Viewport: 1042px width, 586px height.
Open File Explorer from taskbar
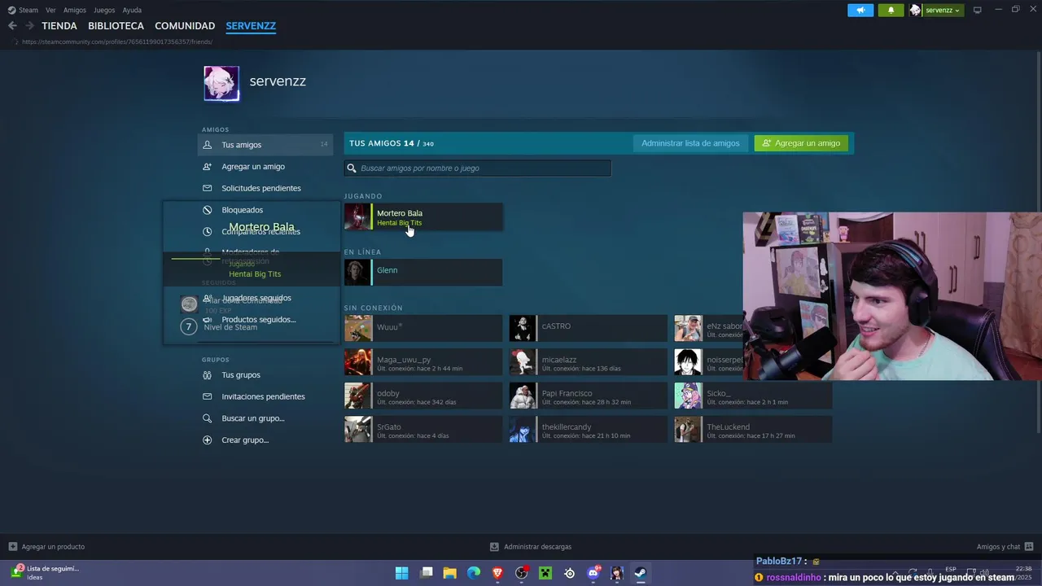pyautogui.click(x=449, y=573)
